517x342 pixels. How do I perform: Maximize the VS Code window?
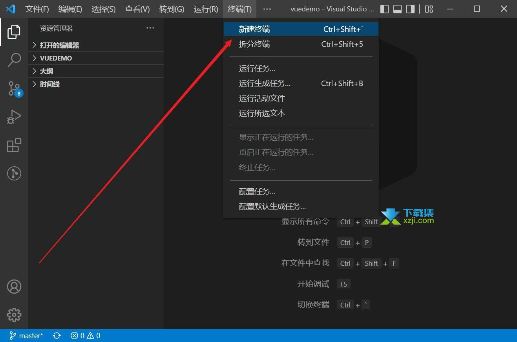point(477,9)
